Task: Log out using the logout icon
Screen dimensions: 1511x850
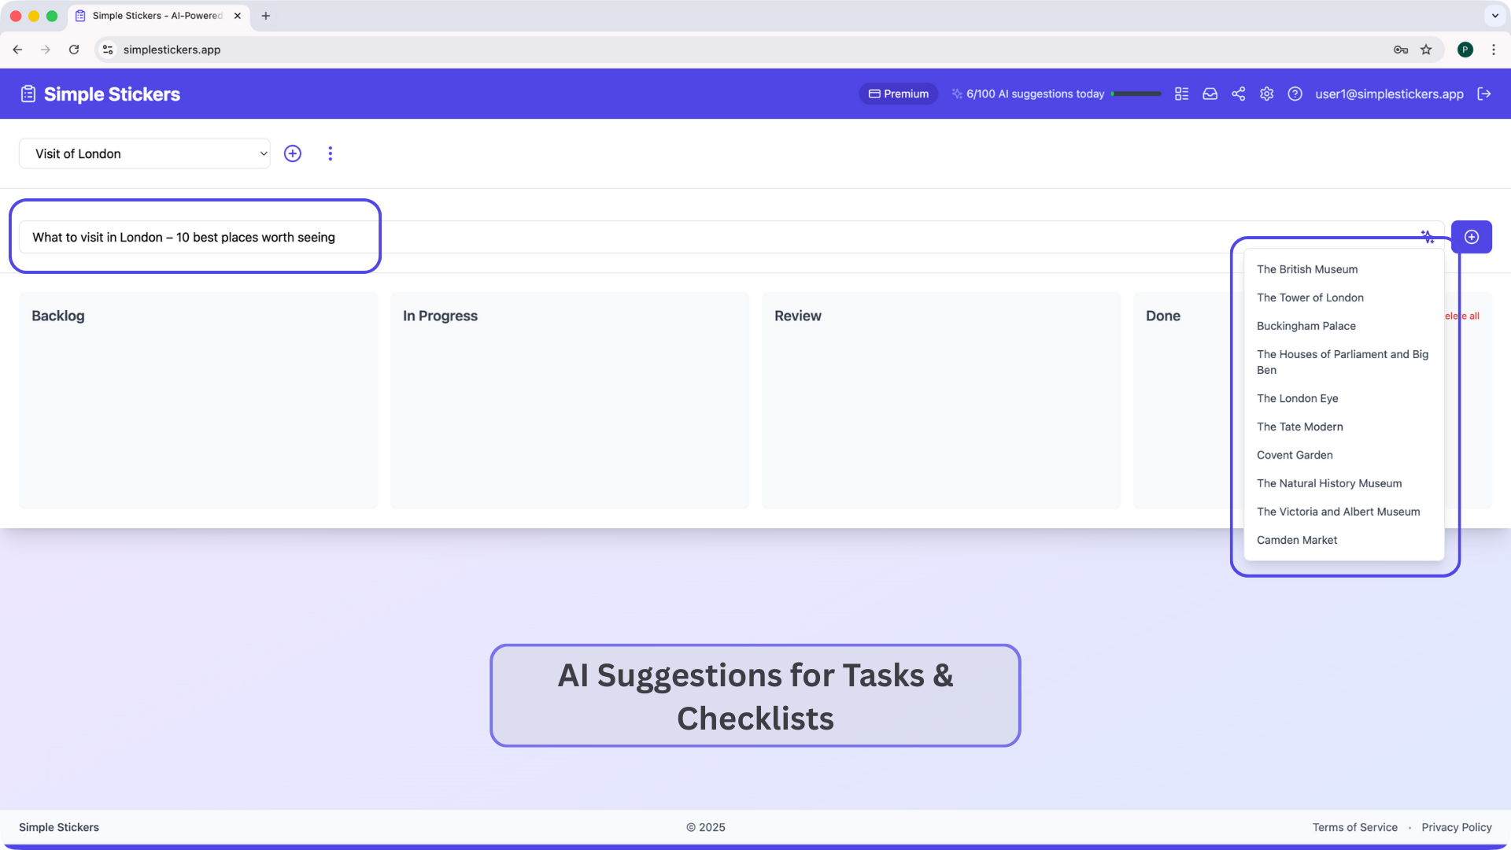Action: click(1484, 94)
